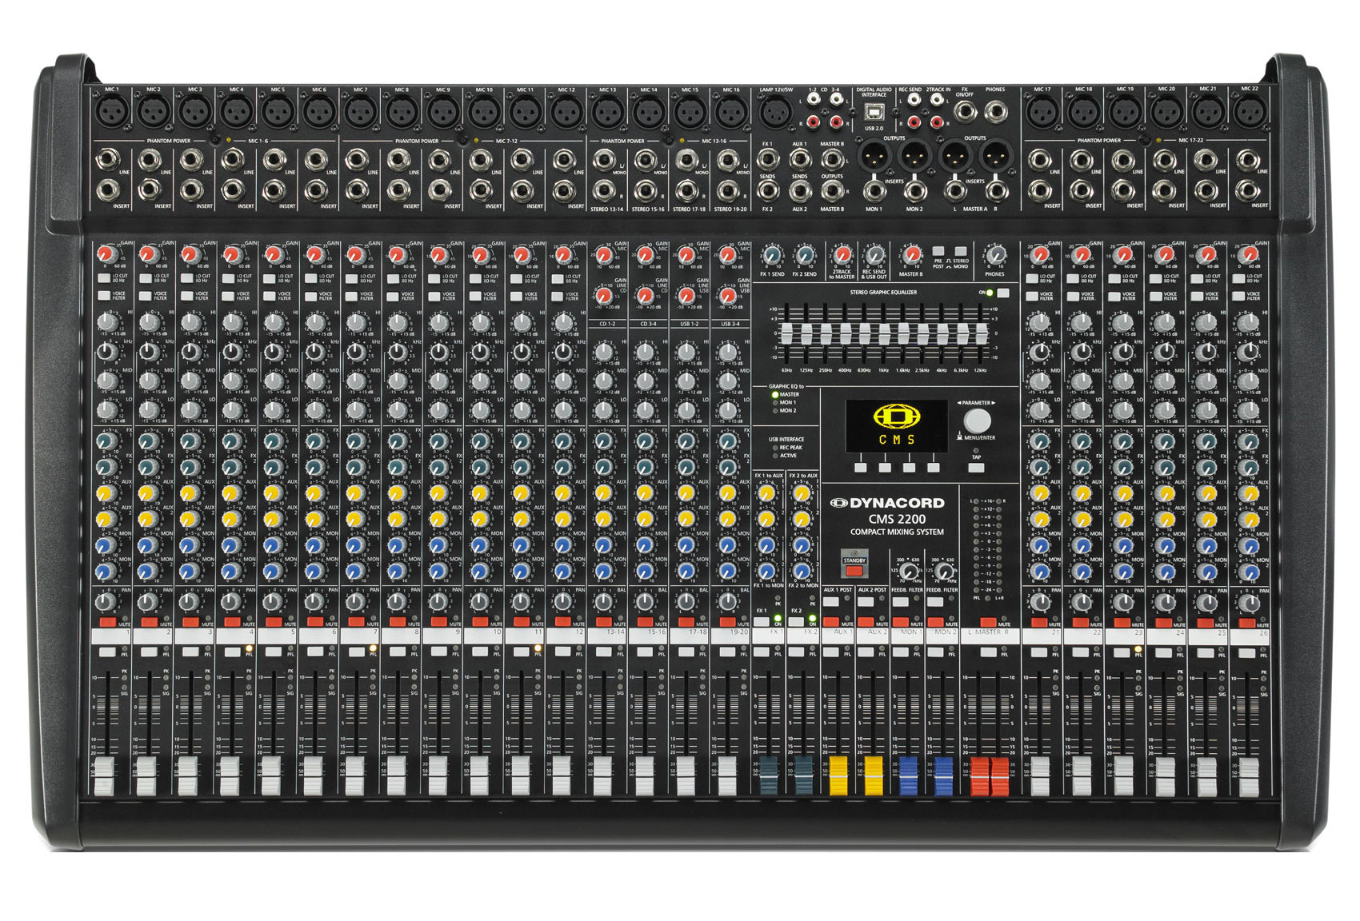Click the MIC 16 XLR input socket
The image size is (1360, 921).
[x=730, y=111]
